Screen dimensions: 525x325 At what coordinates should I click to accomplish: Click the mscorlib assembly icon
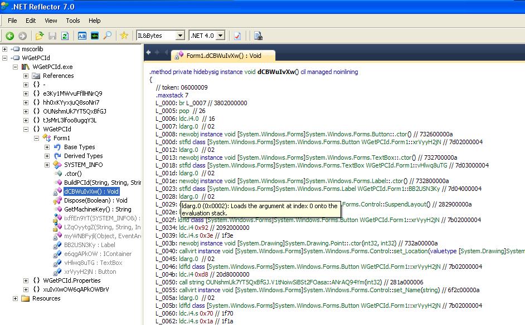coord(16,49)
